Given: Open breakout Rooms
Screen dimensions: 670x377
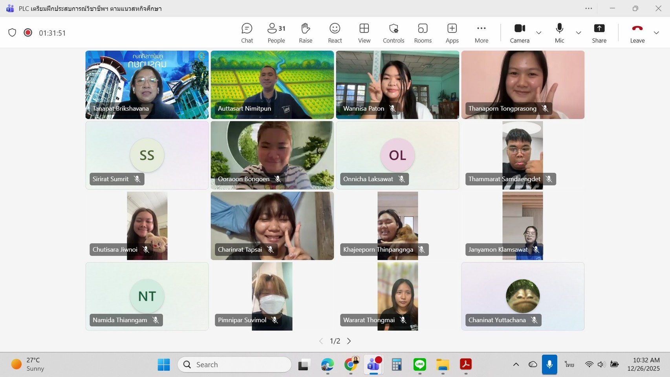Looking at the screenshot, I should click(423, 33).
